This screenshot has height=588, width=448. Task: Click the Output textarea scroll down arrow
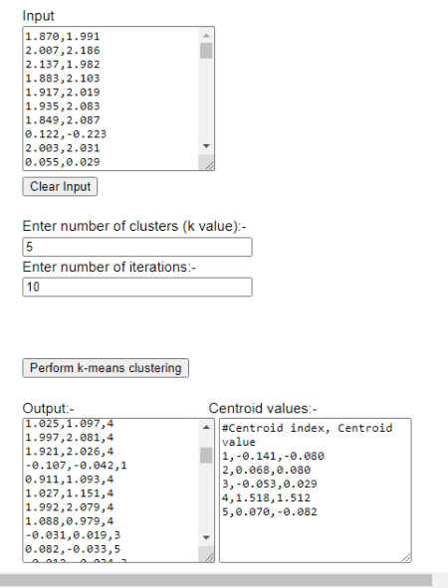[206, 537]
